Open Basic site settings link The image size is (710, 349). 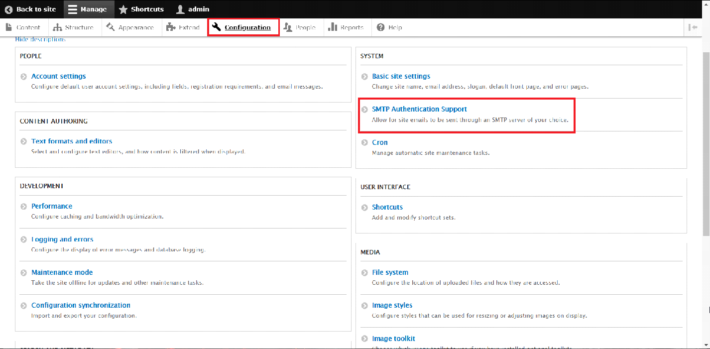[401, 76]
